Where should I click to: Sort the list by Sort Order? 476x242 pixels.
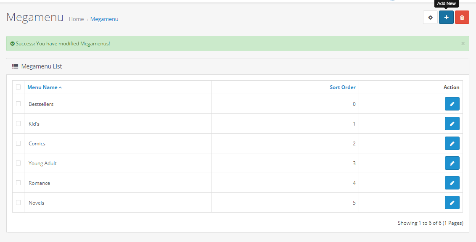343,87
